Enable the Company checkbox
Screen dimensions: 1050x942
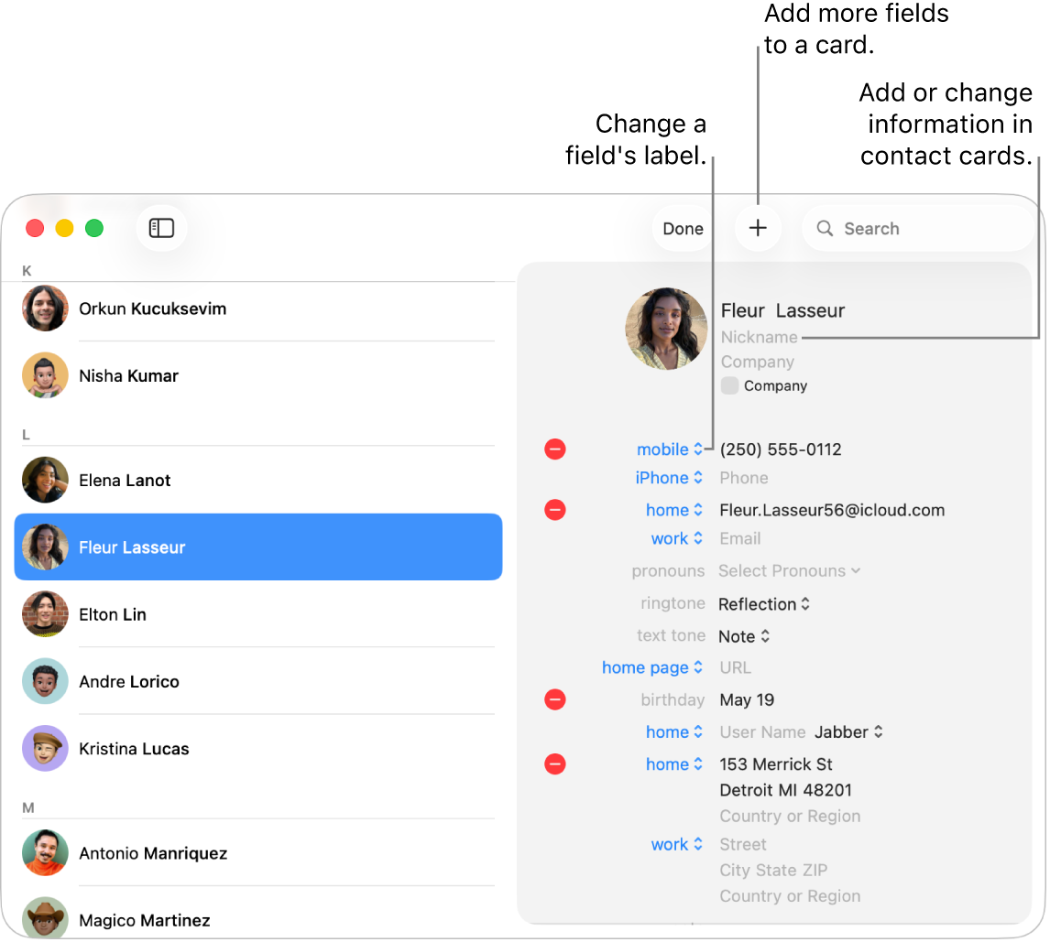point(729,385)
